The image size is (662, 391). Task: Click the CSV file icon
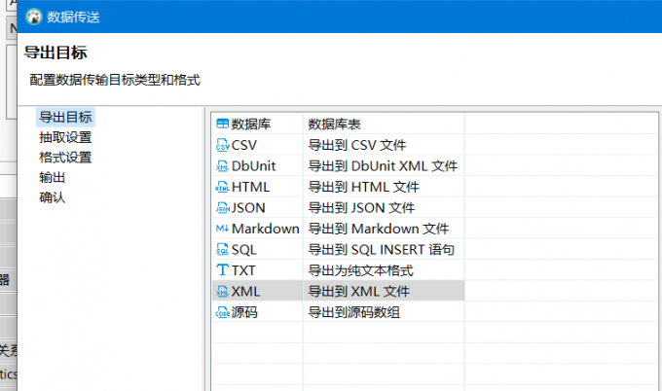pos(222,145)
